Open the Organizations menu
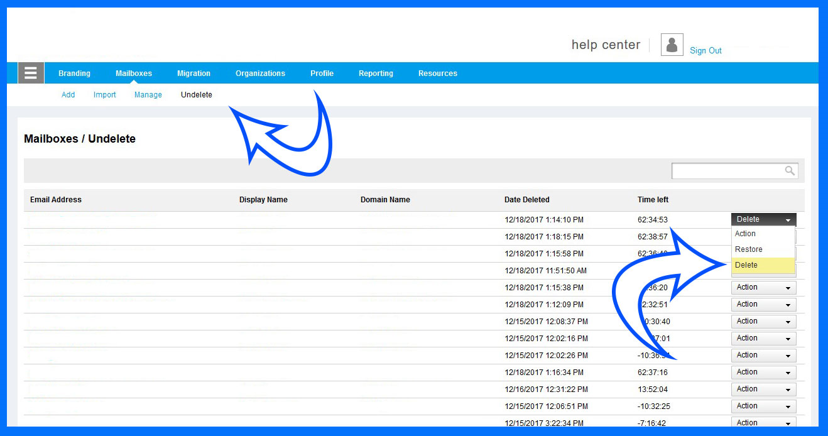This screenshot has height=436, width=828. tap(260, 74)
